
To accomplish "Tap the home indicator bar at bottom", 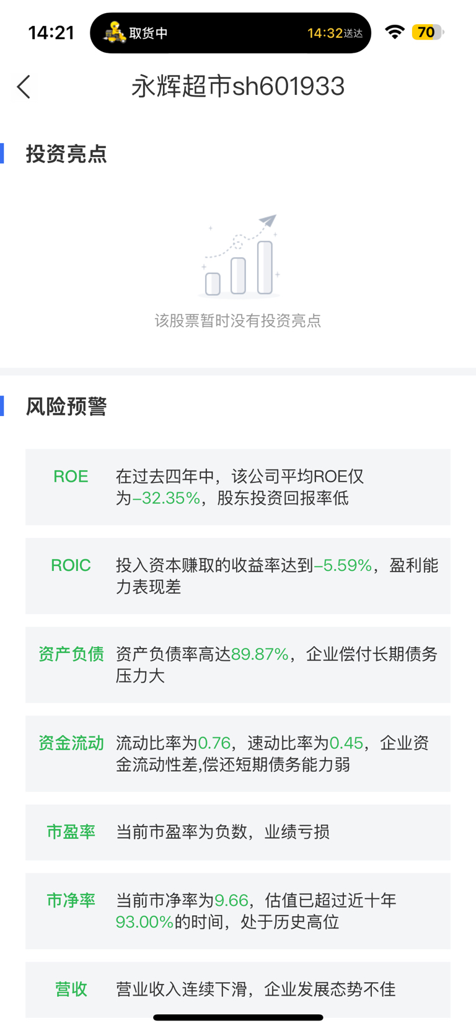I will [x=238, y=1017].
